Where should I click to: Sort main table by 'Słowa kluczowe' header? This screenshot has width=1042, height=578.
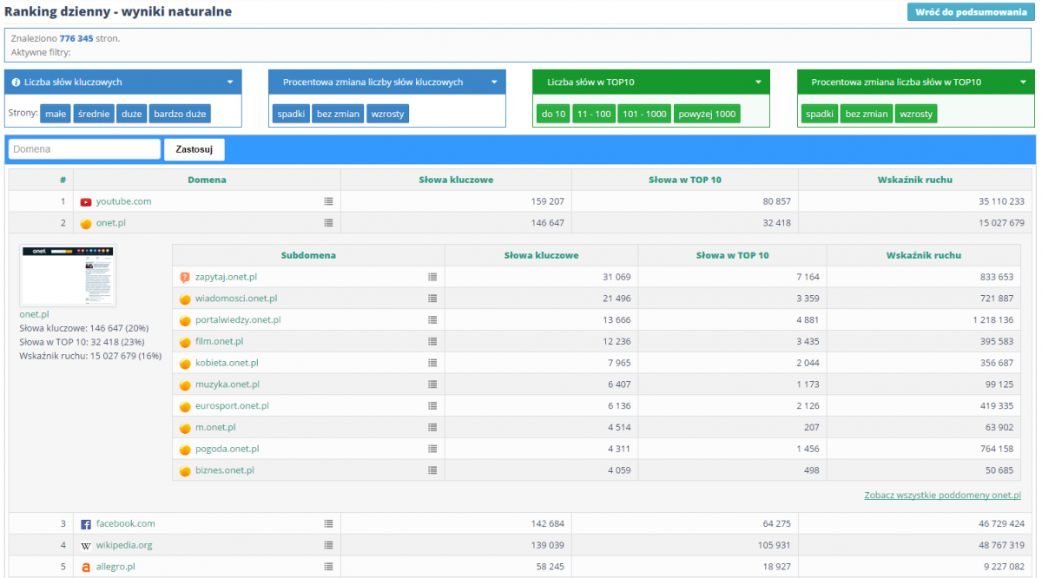click(x=456, y=180)
